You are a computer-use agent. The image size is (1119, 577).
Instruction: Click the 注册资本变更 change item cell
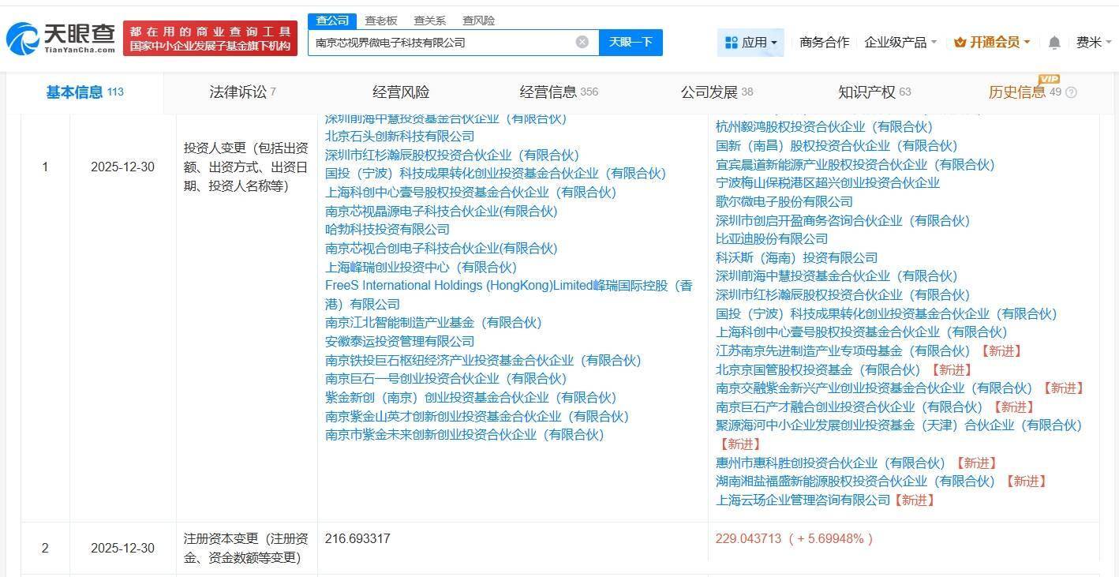(246, 548)
